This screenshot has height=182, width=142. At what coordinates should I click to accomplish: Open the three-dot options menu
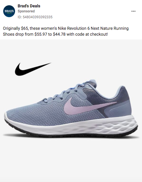coord(133,11)
